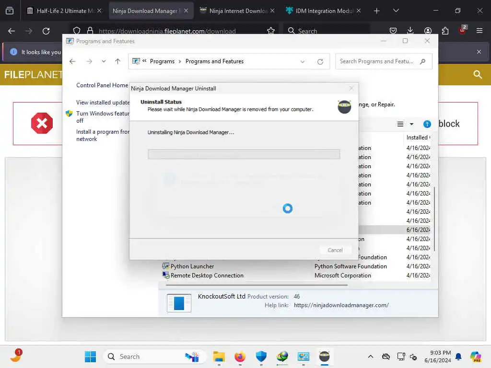Open recent locations dropdown chevron

[104, 61]
